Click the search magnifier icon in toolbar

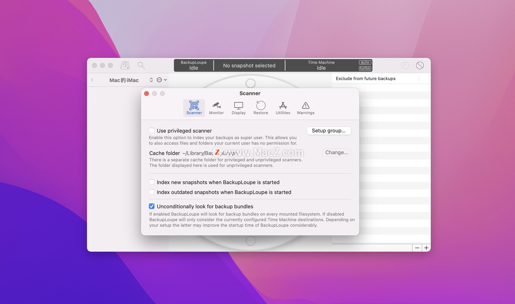pos(141,65)
